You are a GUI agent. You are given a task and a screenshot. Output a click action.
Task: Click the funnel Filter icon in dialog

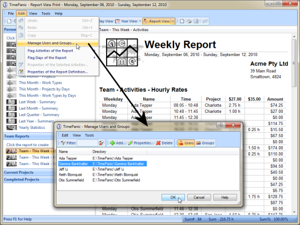(x=63, y=143)
